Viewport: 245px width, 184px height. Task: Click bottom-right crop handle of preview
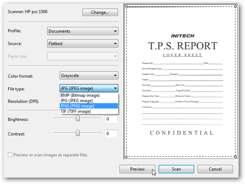[x=235, y=157]
